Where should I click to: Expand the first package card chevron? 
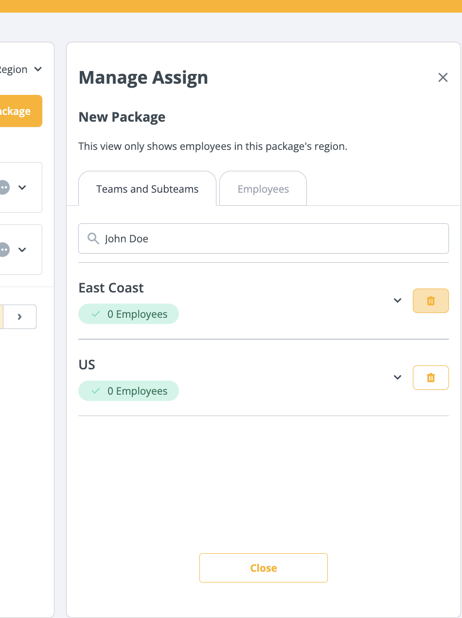click(22, 187)
